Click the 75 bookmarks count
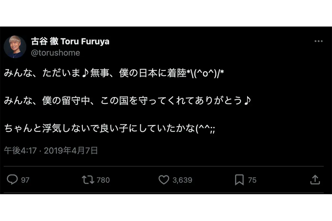The width and height of the screenshot is (332, 221). pos(252,180)
